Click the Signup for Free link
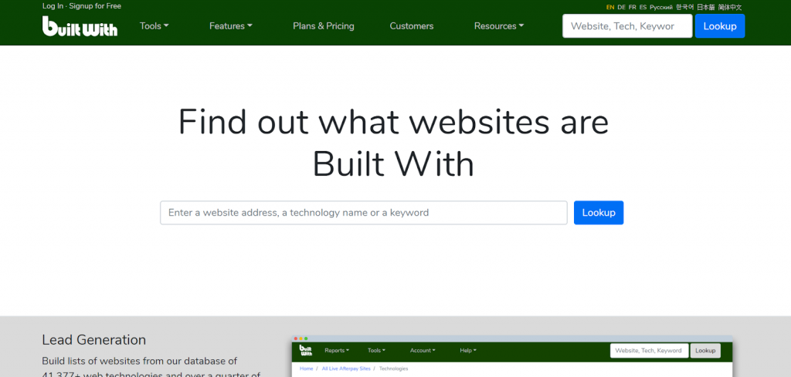The image size is (791, 377). click(x=95, y=6)
